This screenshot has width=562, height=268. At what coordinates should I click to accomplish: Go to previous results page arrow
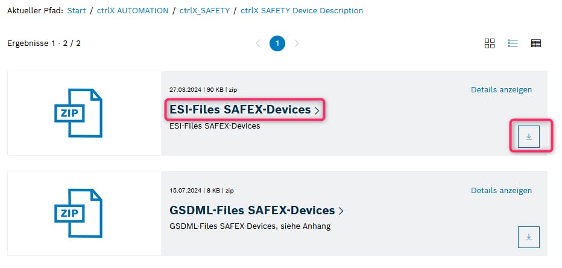point(258,43)
